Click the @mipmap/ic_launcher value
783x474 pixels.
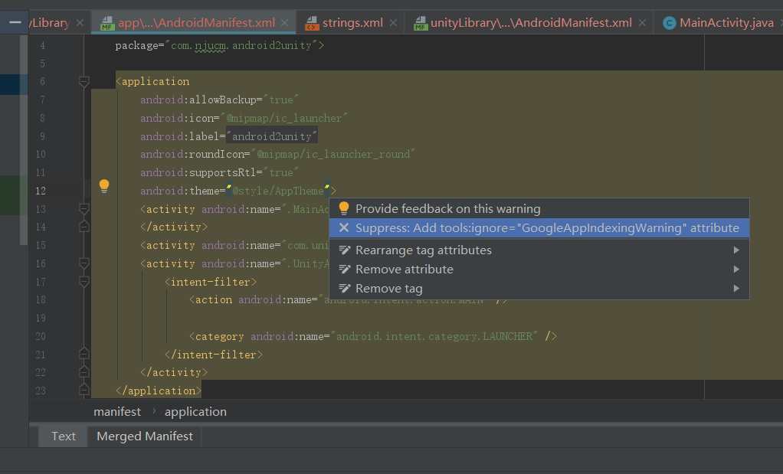[284, 118]
